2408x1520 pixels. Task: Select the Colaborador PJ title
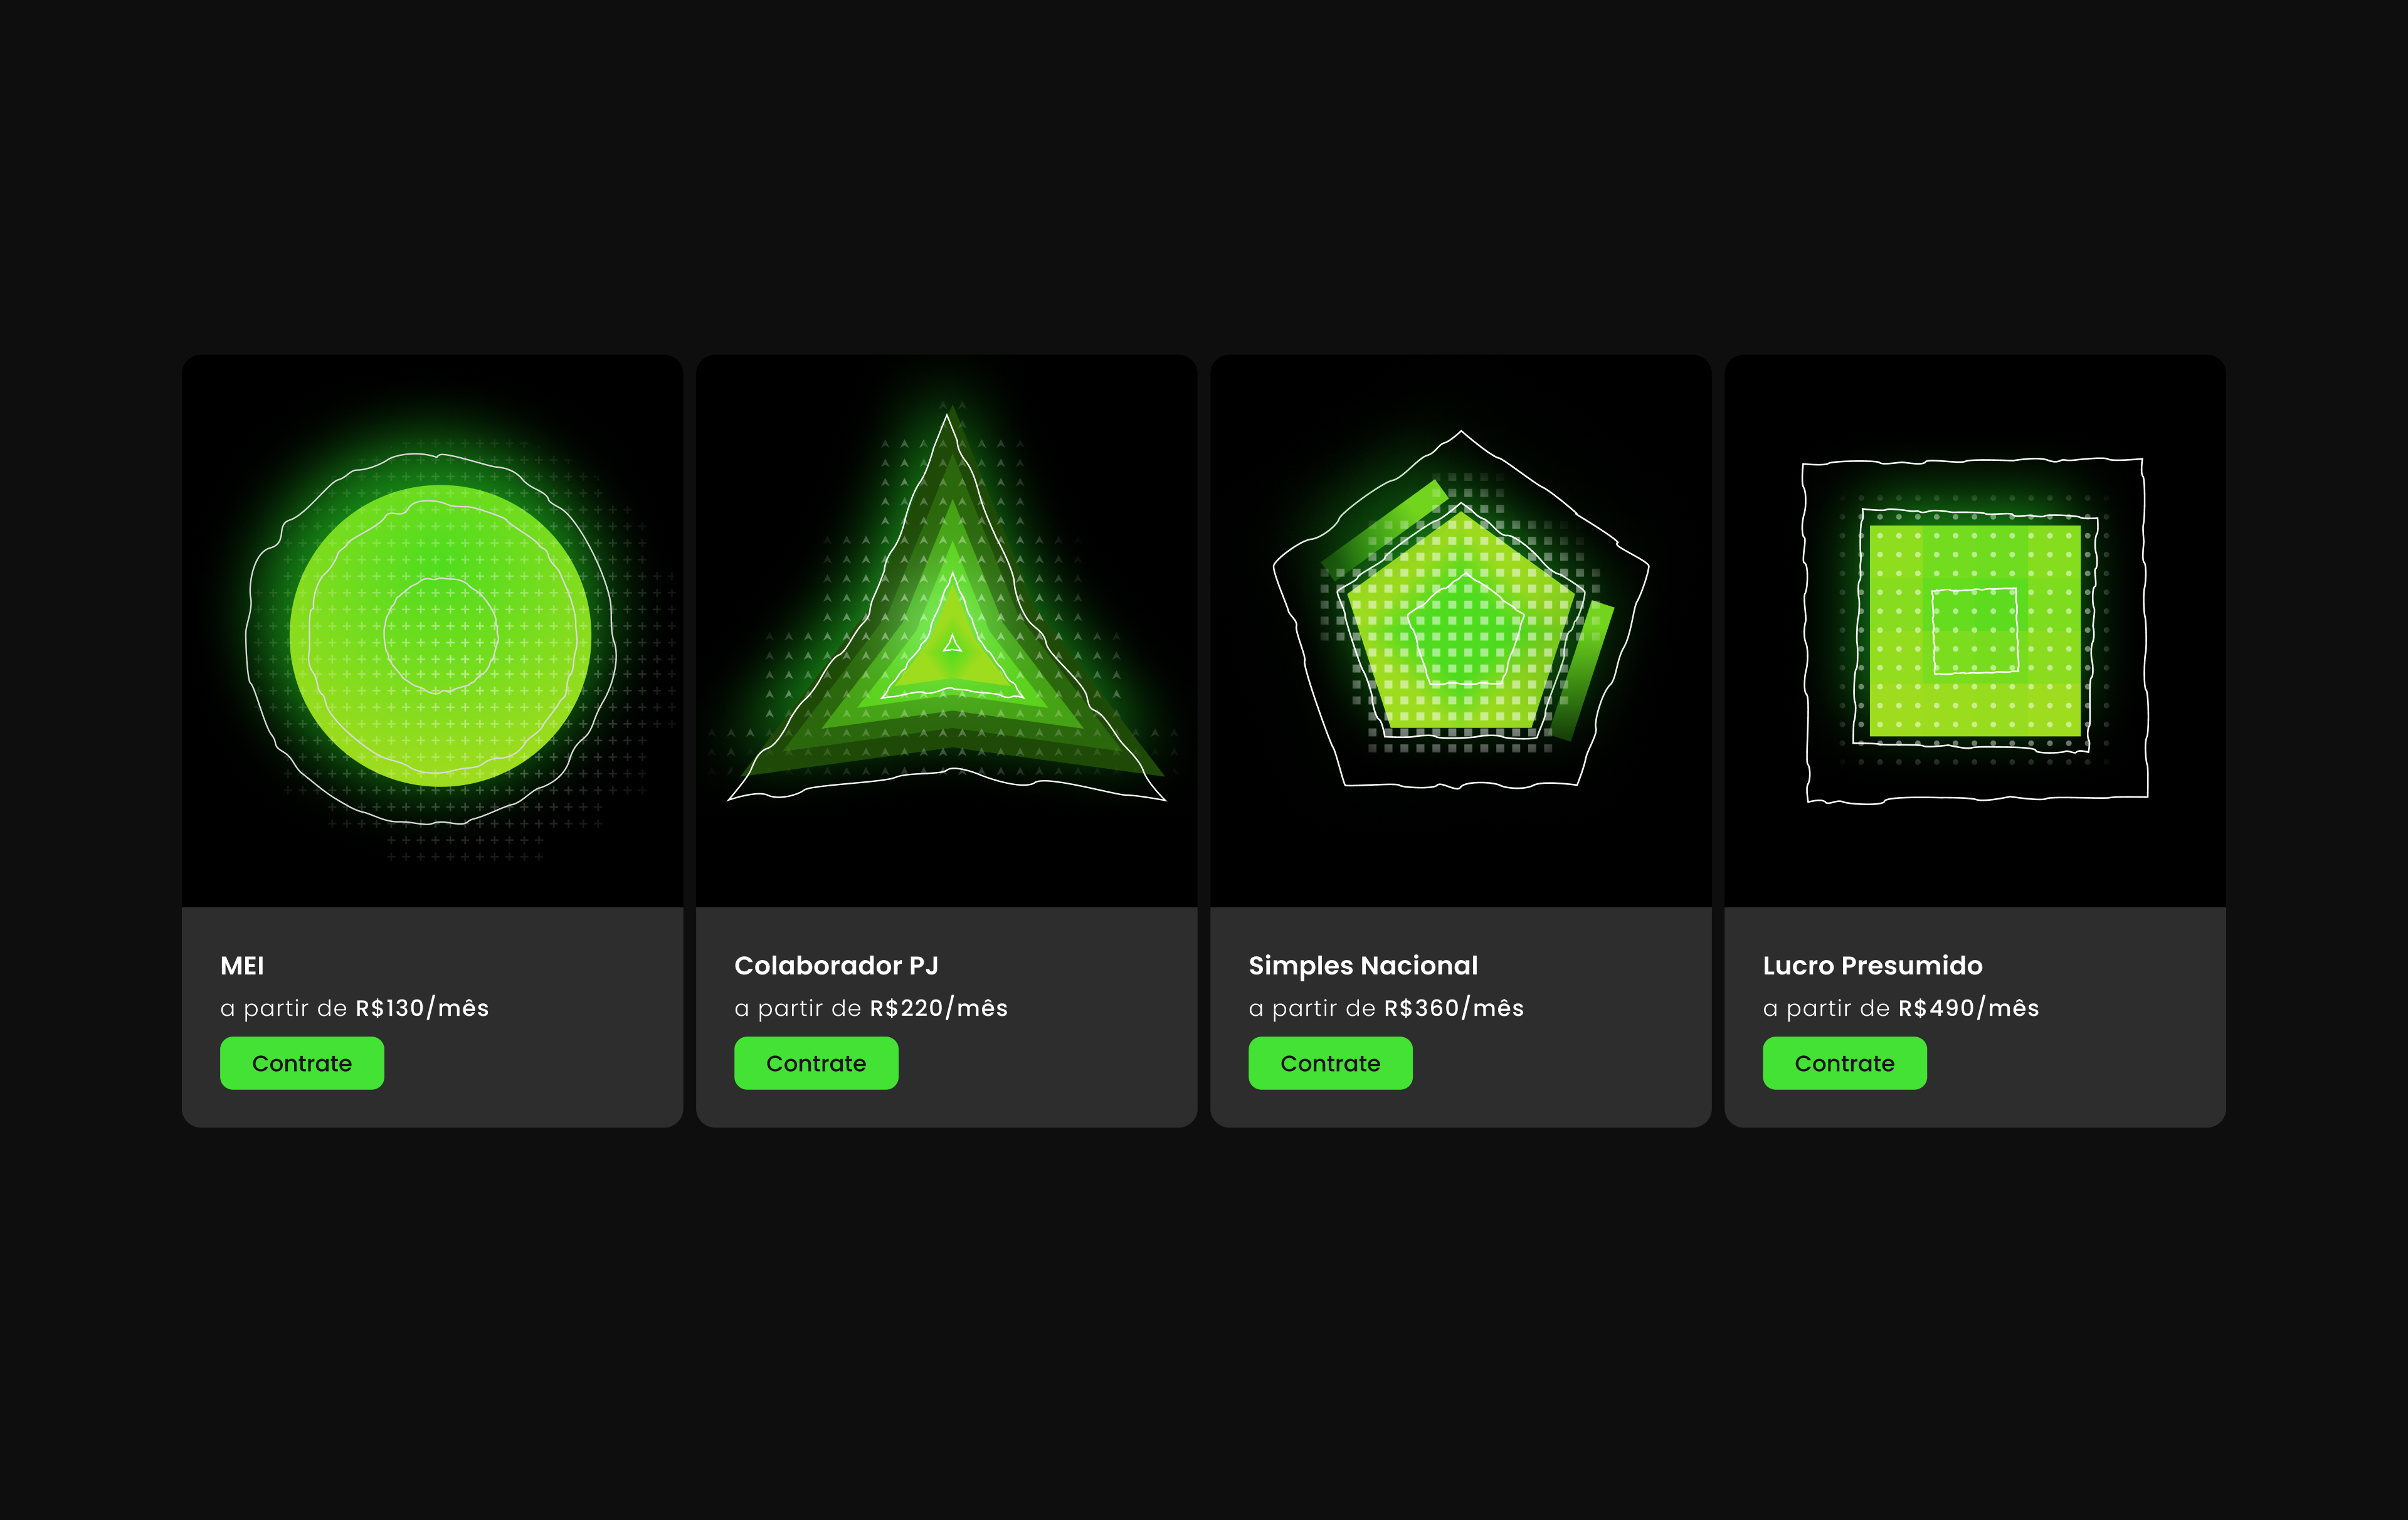pyautogui.click(x=836, y=965)
